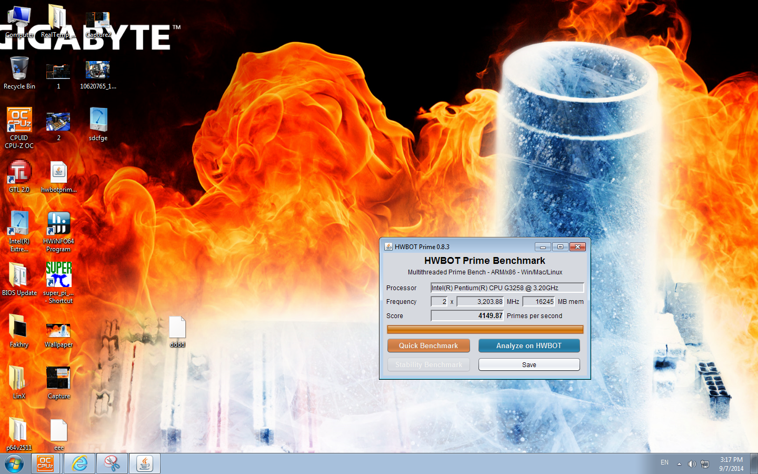Switch to CPU-Z OC taskbar button
Viewport: 758px width, 474px height.
point(46,464)
